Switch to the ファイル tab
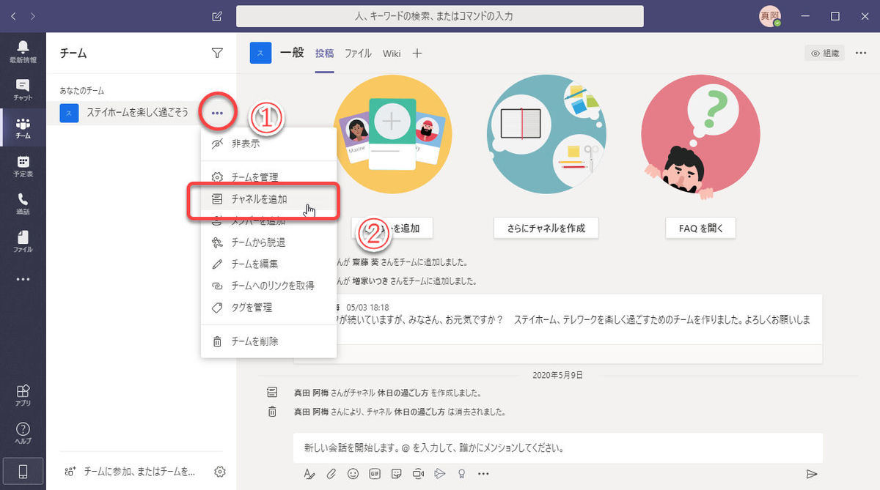The height and width of the screenshot is (490, 880). point(358,53)
